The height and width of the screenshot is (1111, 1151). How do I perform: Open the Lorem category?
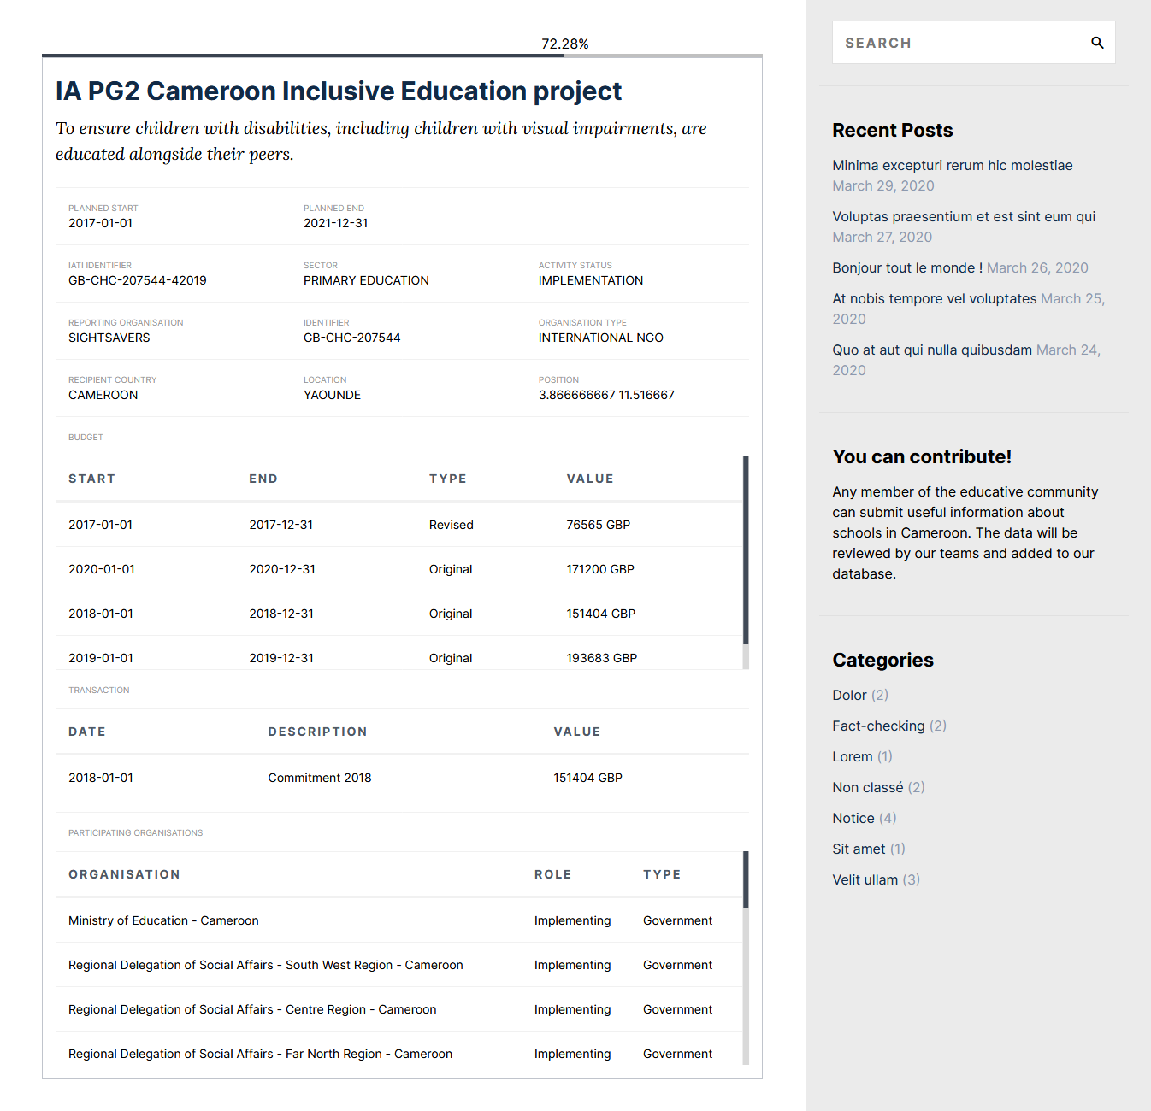(x=853, y=756)
